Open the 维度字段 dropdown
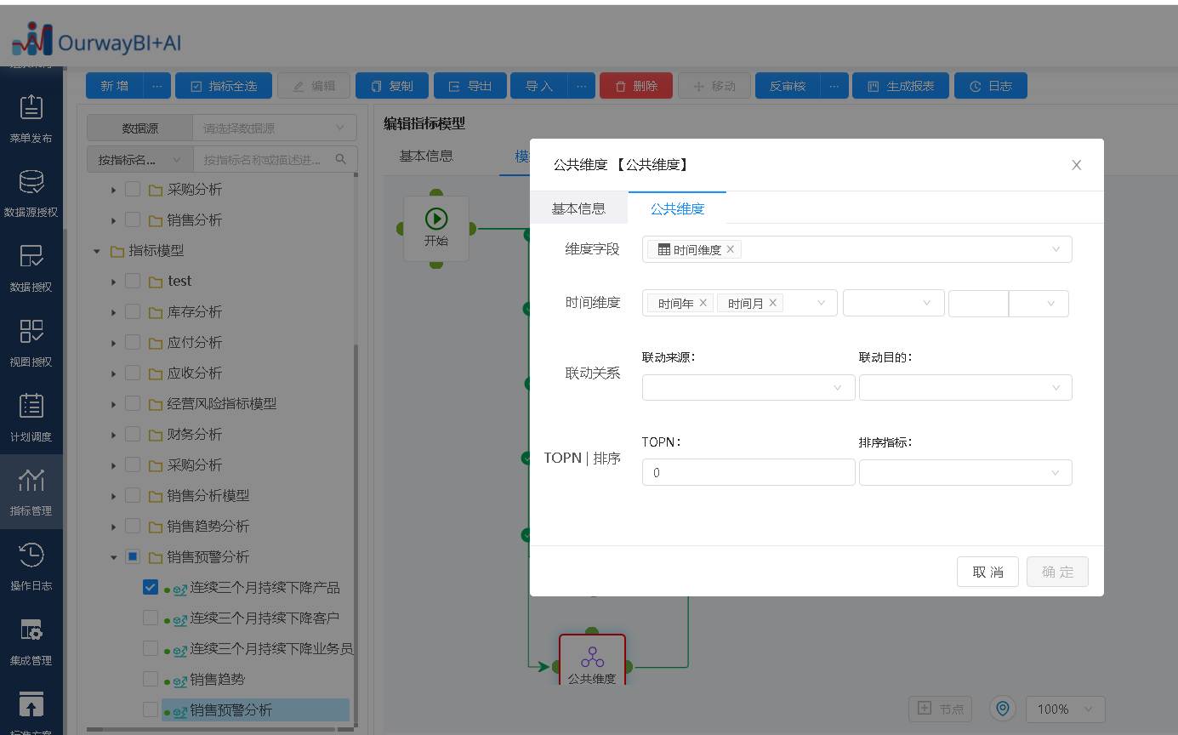This screenshot has width=1178, height=735. click(857, 249)
